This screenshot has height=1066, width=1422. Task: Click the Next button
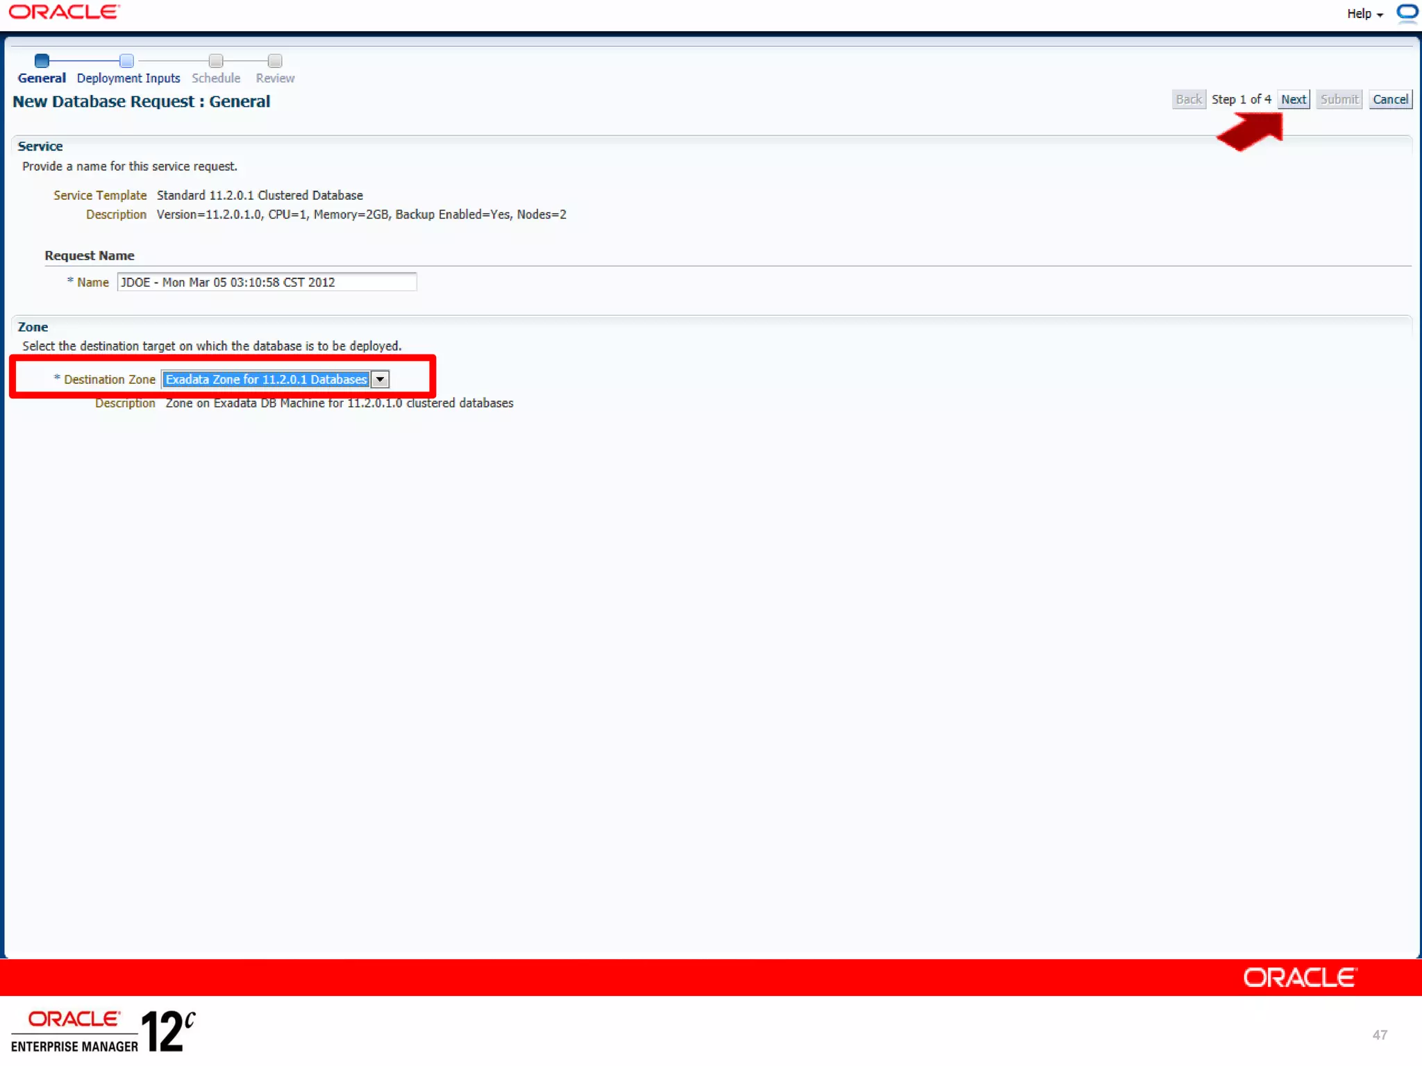(x=1294, y=99)
